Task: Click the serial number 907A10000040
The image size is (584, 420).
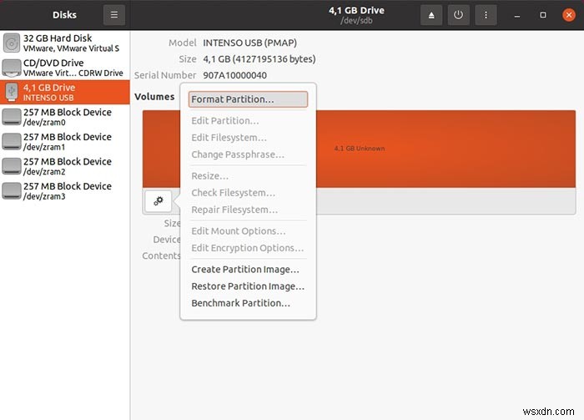Action: coord(234,75)
